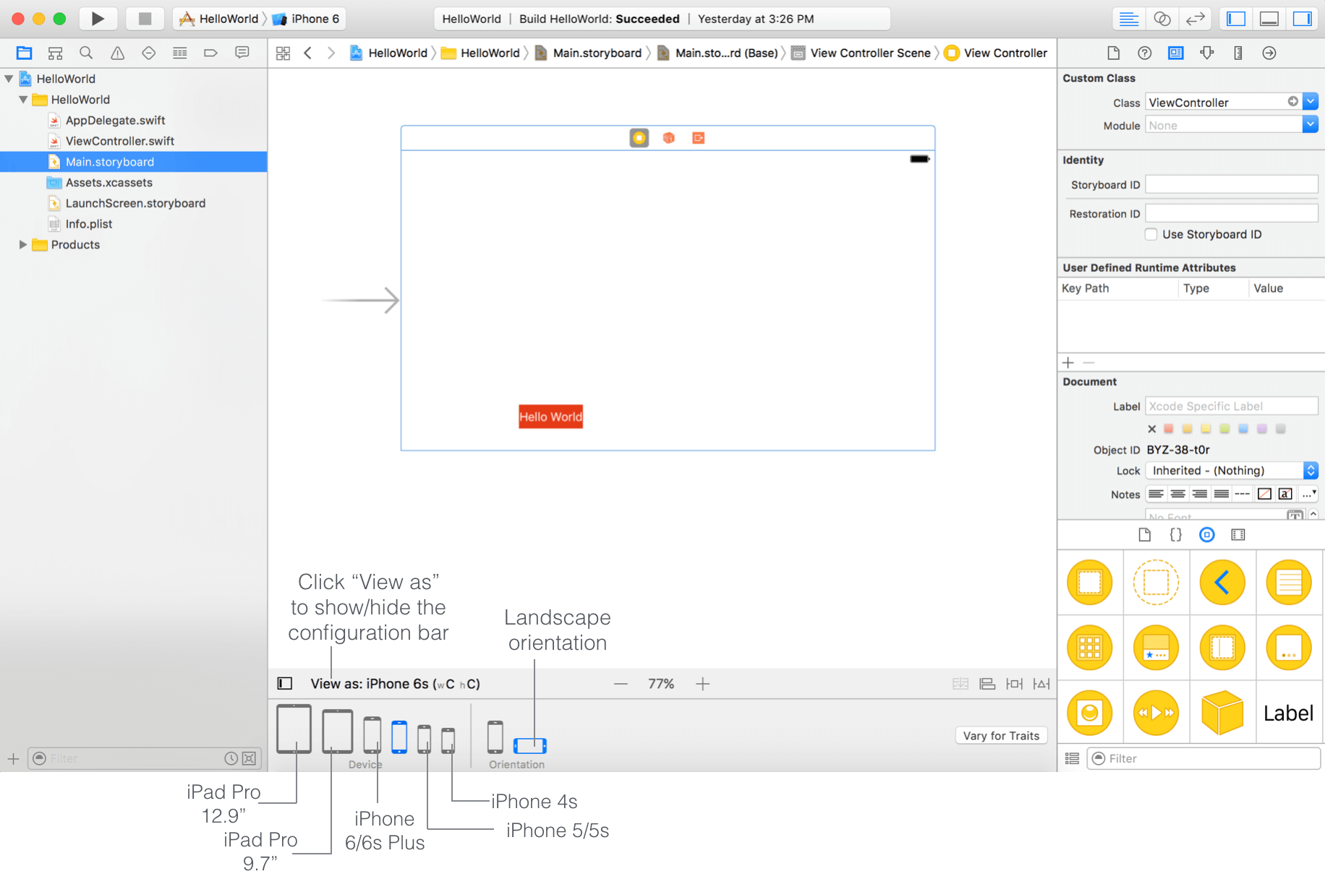Screen dimensions: 1325x879
Task: Run the HelloWorld build with Play button
Action: [x=98, y=19]
